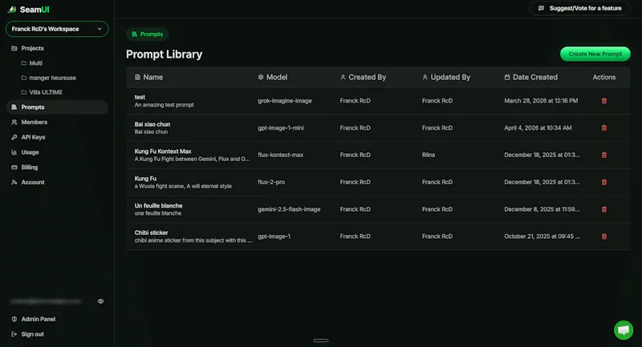Viewport: 642px width, 347px height.
Task: Go to Prompts in the sidebar
Action: click(x=57, y=107)
